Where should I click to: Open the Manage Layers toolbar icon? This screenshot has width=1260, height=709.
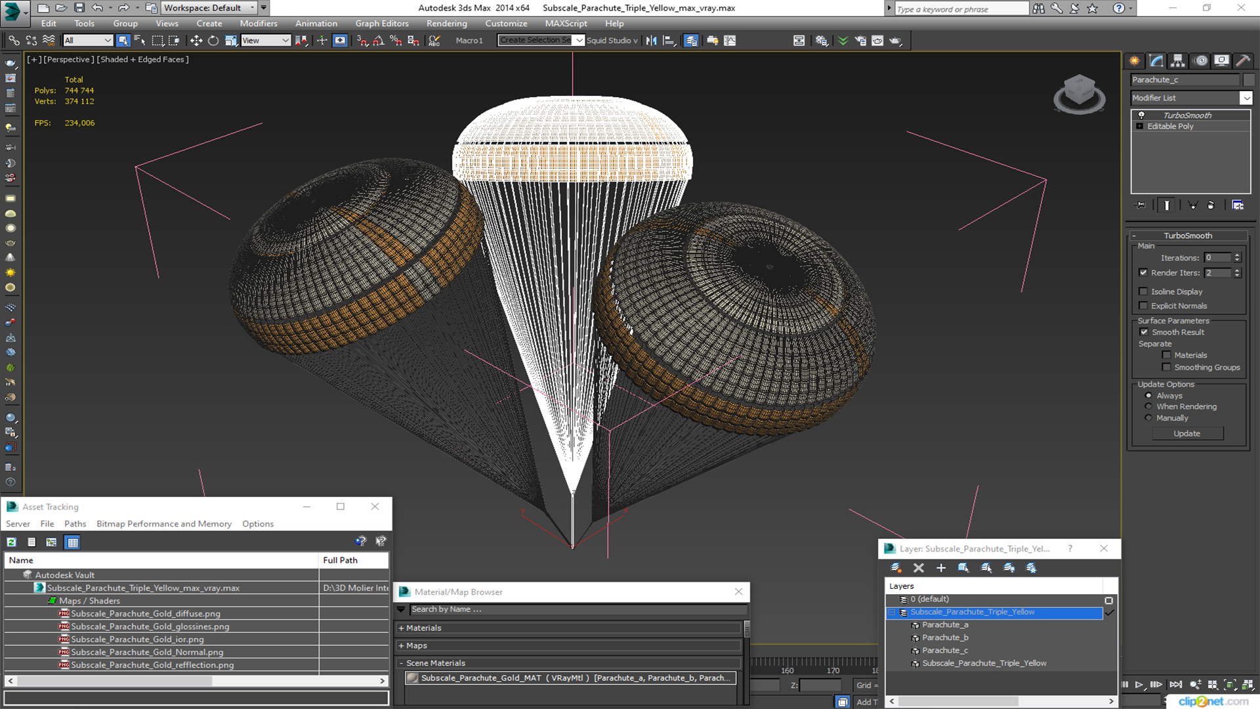point(691,41)
